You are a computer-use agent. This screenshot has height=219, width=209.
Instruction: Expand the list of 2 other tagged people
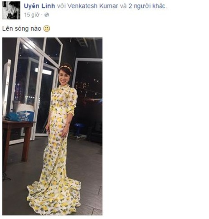point(147,6)
